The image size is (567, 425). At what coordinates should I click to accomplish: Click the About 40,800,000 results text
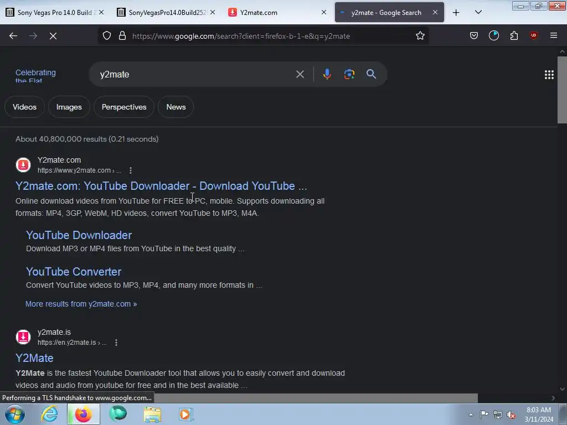pos(87,139)
